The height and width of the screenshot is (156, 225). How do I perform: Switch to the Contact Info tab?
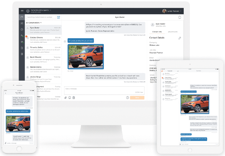(157, 32)
